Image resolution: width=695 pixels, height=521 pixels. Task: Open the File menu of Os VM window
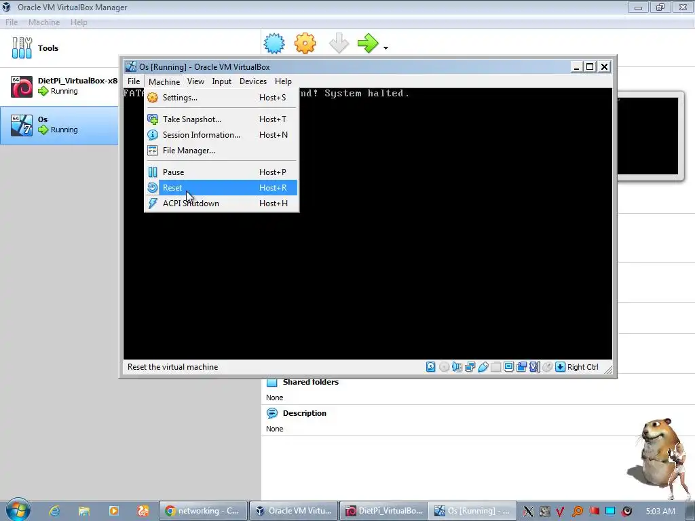pos(134,81)
